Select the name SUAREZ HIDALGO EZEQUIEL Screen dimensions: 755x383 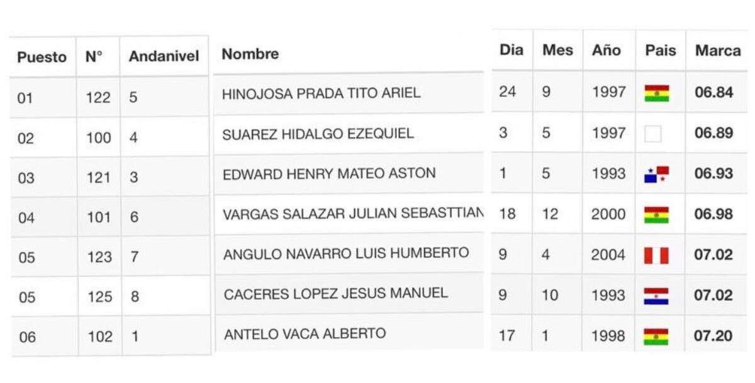coord(318,133)
